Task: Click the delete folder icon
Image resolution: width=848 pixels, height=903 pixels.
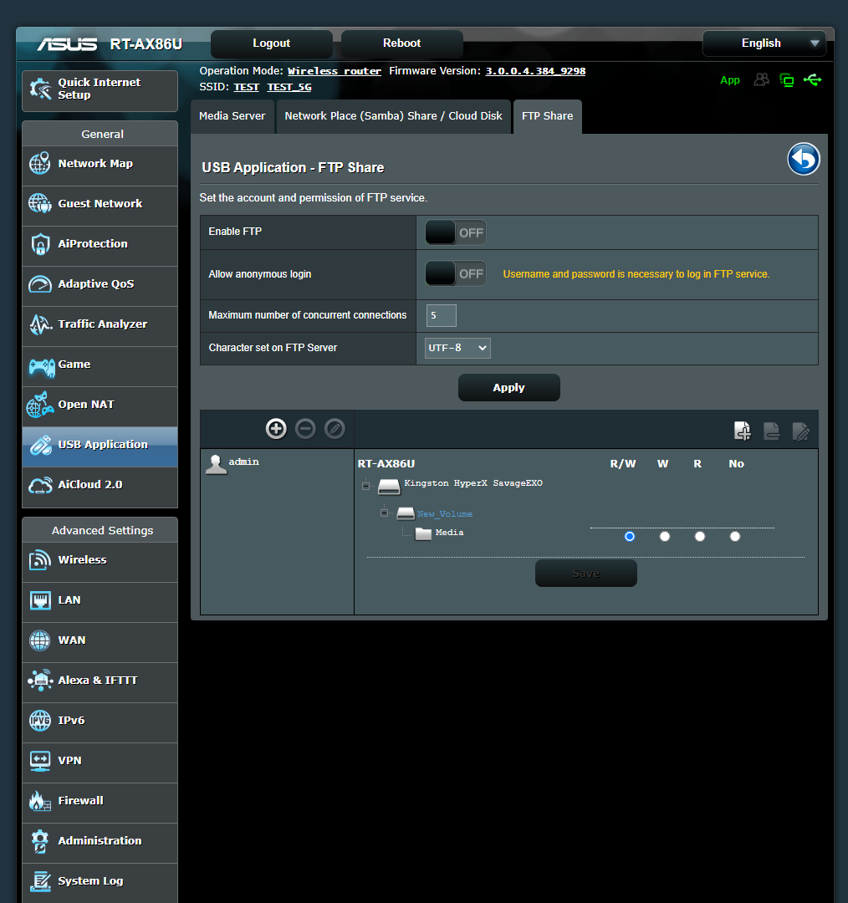Action: coord(771,431)
